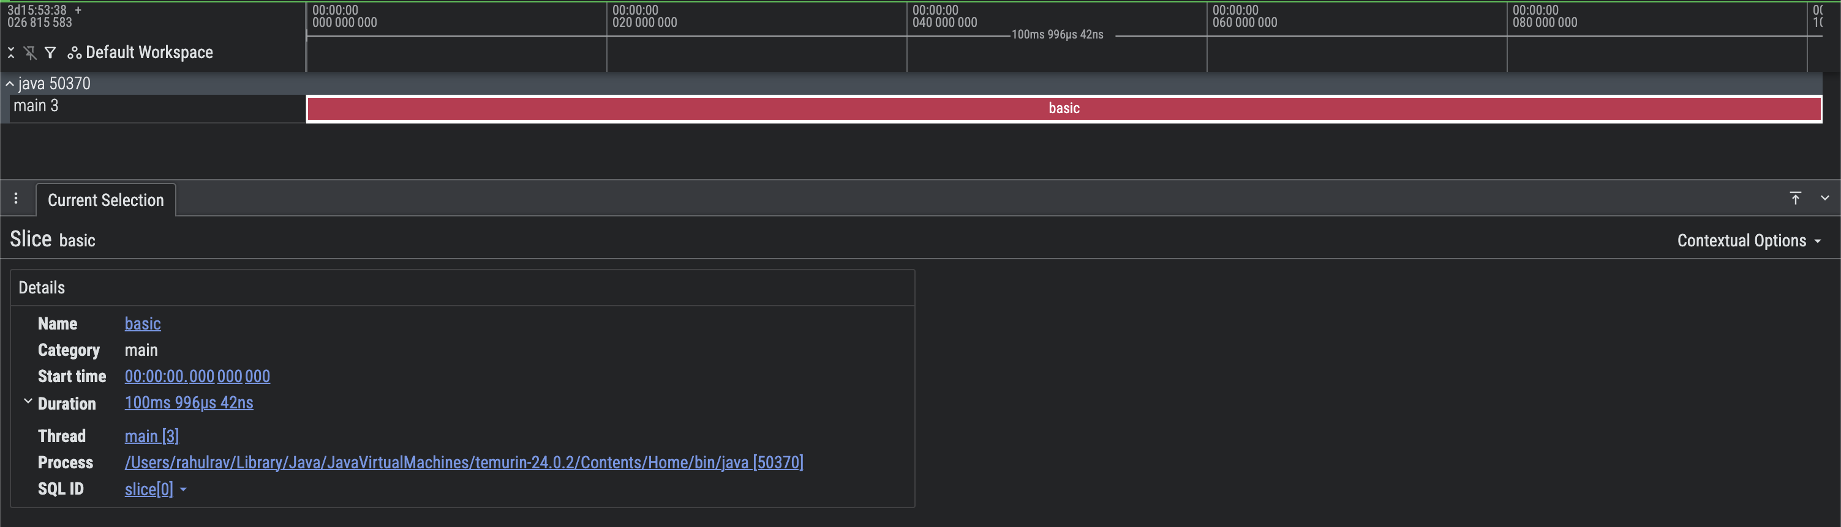Click the 100ms 996µs 42ns duration link
The width and height of the screenshot is (1841, 527).
point(189,403)
